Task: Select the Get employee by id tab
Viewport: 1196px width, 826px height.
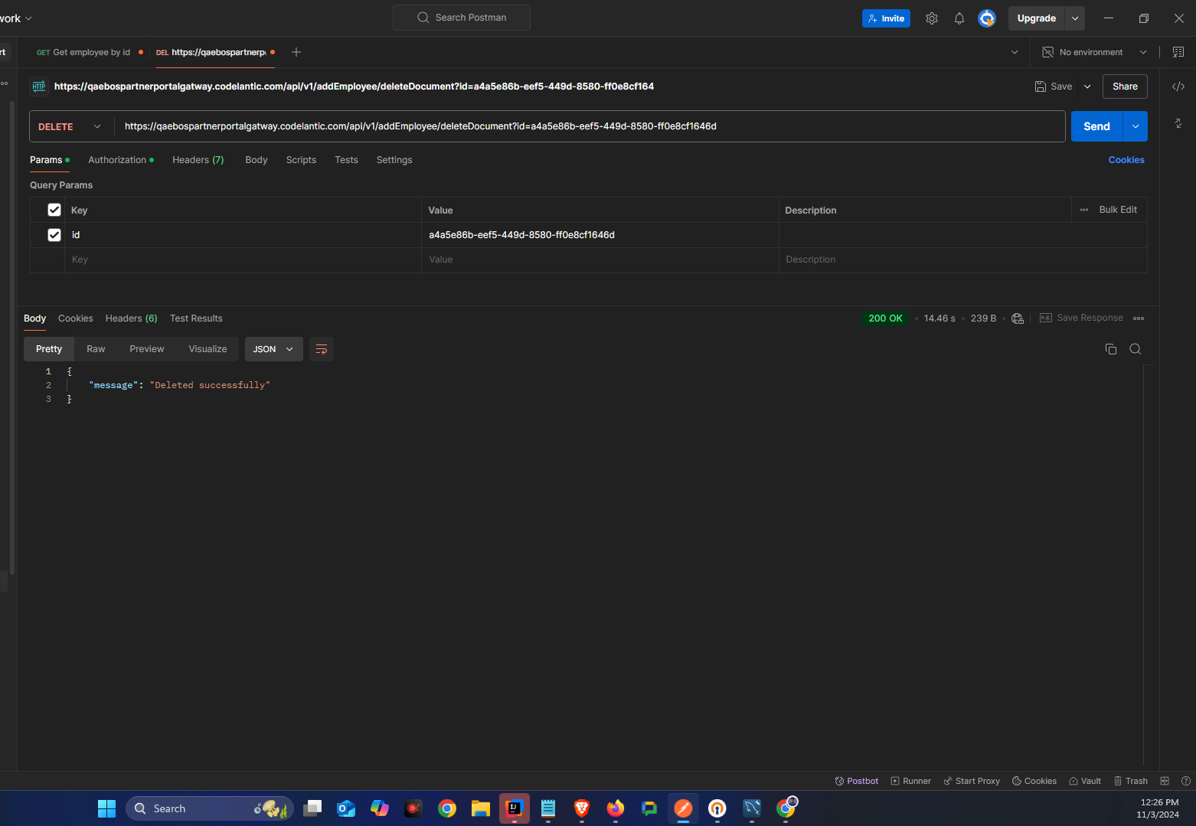Action: coord(90,52)
